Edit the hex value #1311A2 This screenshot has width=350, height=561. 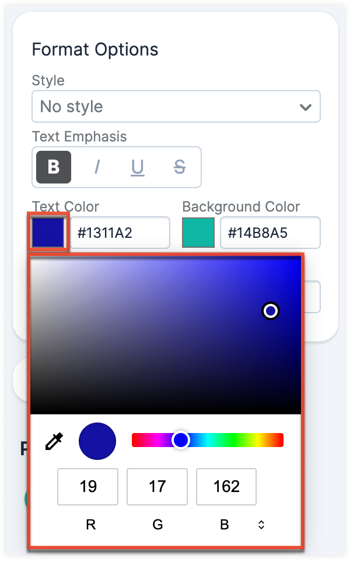tap(120, 232)
